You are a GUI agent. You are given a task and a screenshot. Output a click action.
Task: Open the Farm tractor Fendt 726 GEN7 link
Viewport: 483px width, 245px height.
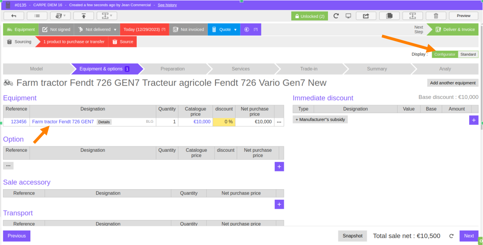point(63,122)
